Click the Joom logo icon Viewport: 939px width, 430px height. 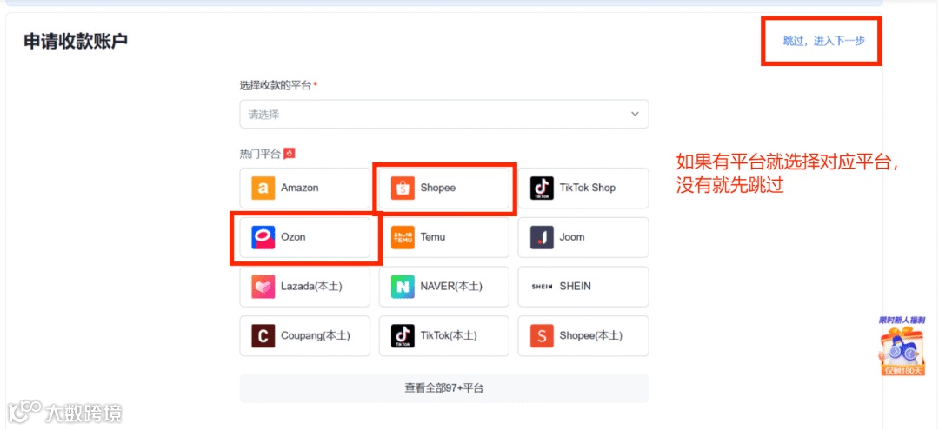coord(542,237)
